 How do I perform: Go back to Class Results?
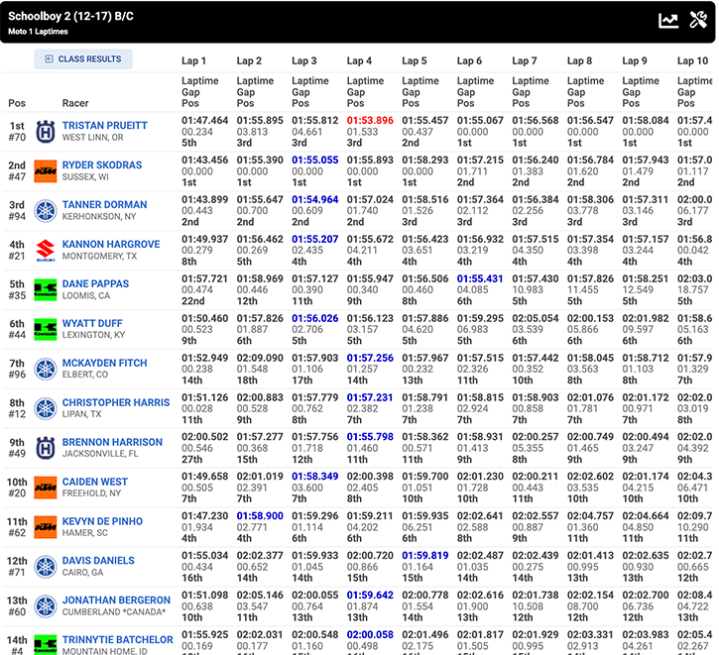(x=83, y=59)
